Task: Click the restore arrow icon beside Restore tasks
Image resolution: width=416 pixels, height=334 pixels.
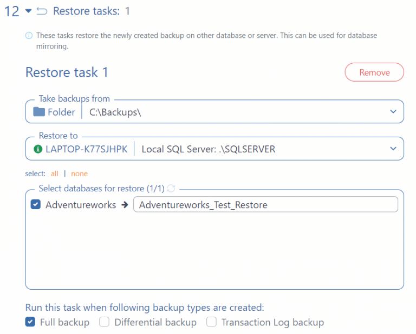Action: click(42, 11)
